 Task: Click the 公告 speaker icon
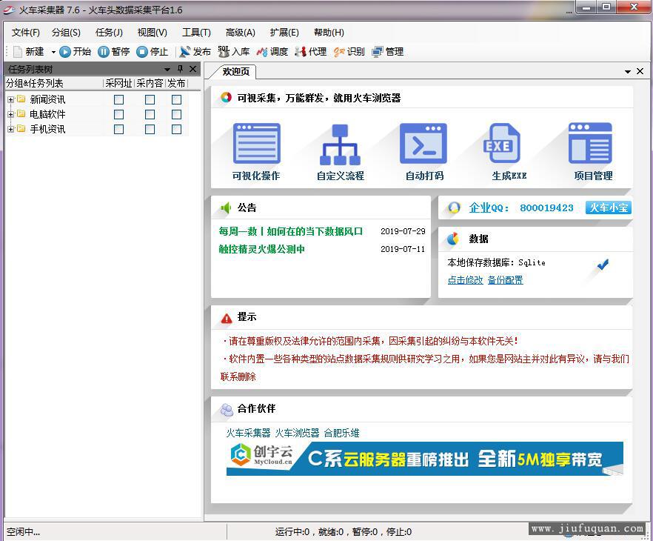226,208
